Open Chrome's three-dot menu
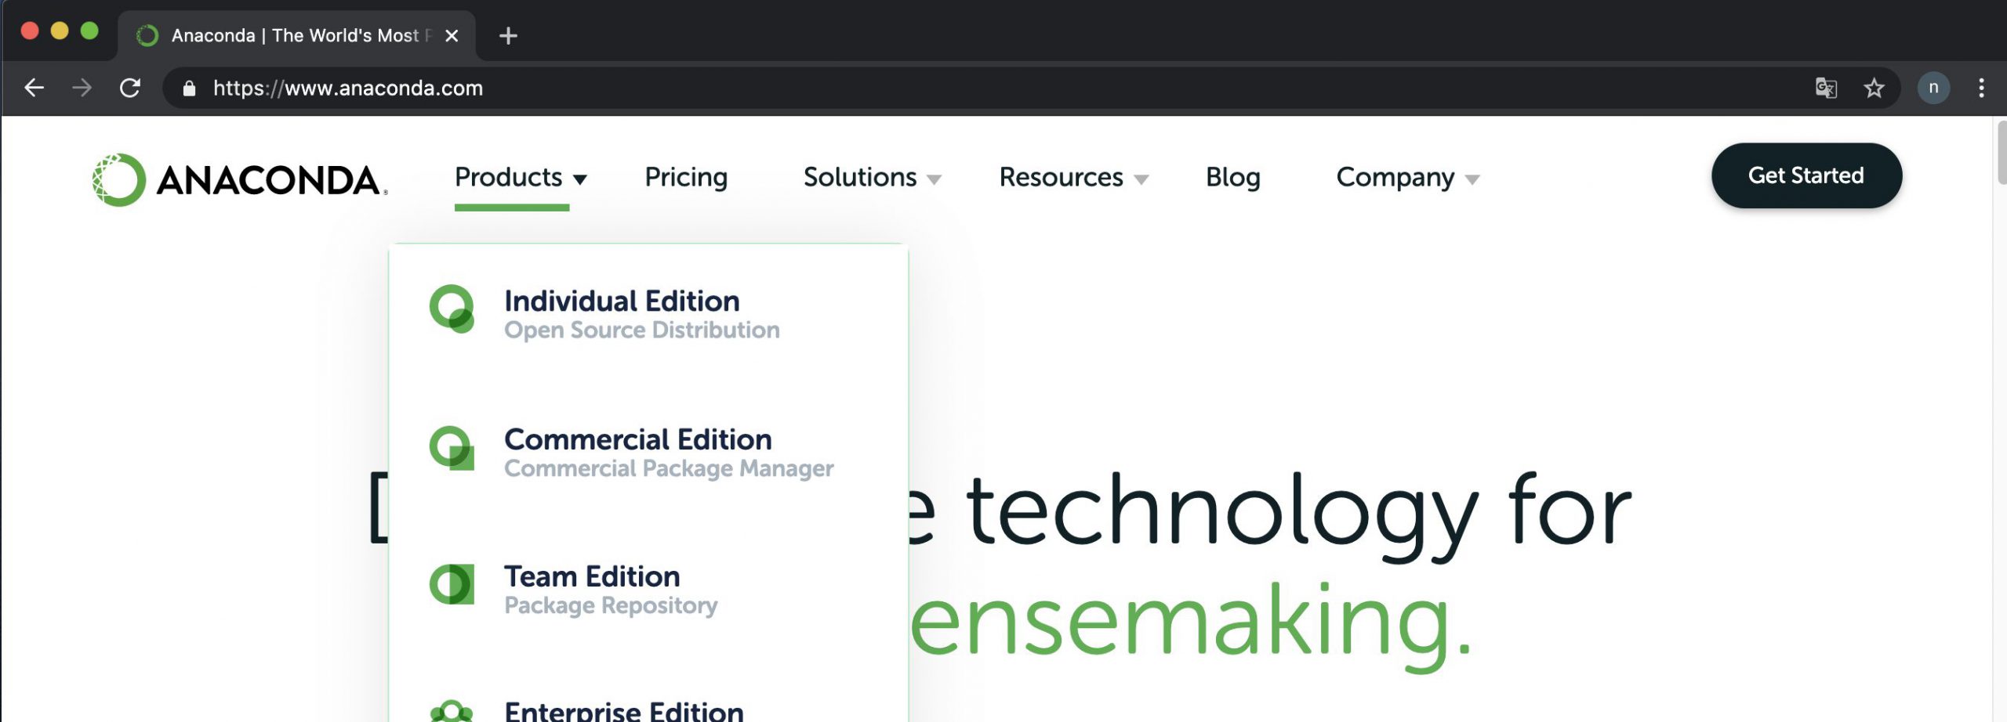The width and height of the screenshot is (2007, 722). 1981,88
